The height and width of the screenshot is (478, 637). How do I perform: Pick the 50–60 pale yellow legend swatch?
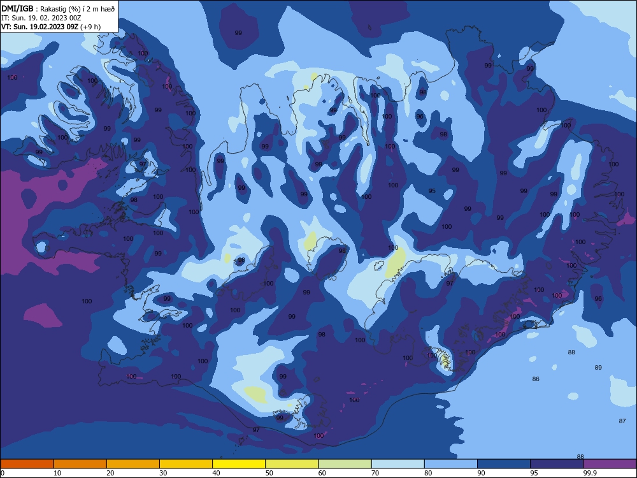coord(292,464)
